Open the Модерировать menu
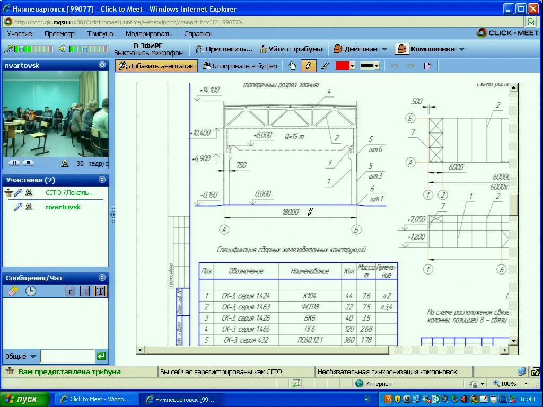Screen dimensions: 543x407 point(148,33)
